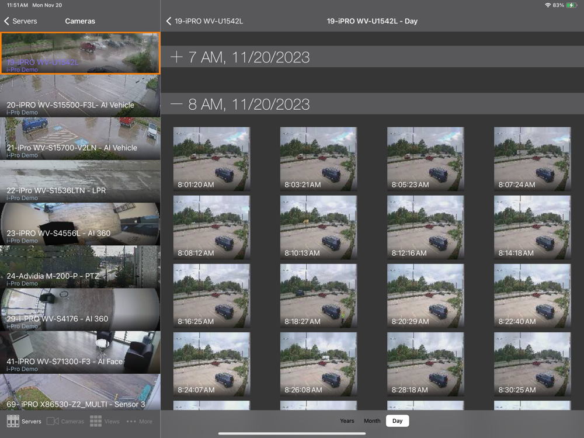The width and height of the screenshot is (584, 438).
Task: Tap the 19-iPRO WV-U1542L back label
Action: [x=208, y=21]
